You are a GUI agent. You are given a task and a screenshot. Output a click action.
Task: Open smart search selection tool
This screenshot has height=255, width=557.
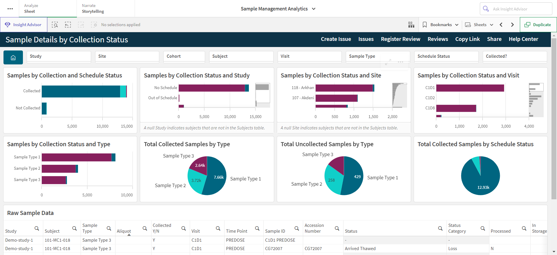[55, 25]
